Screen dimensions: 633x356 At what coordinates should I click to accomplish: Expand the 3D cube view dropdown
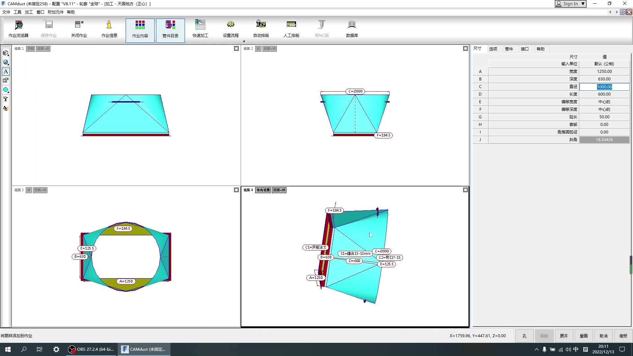pyautogui.click(x=8, y=55)
